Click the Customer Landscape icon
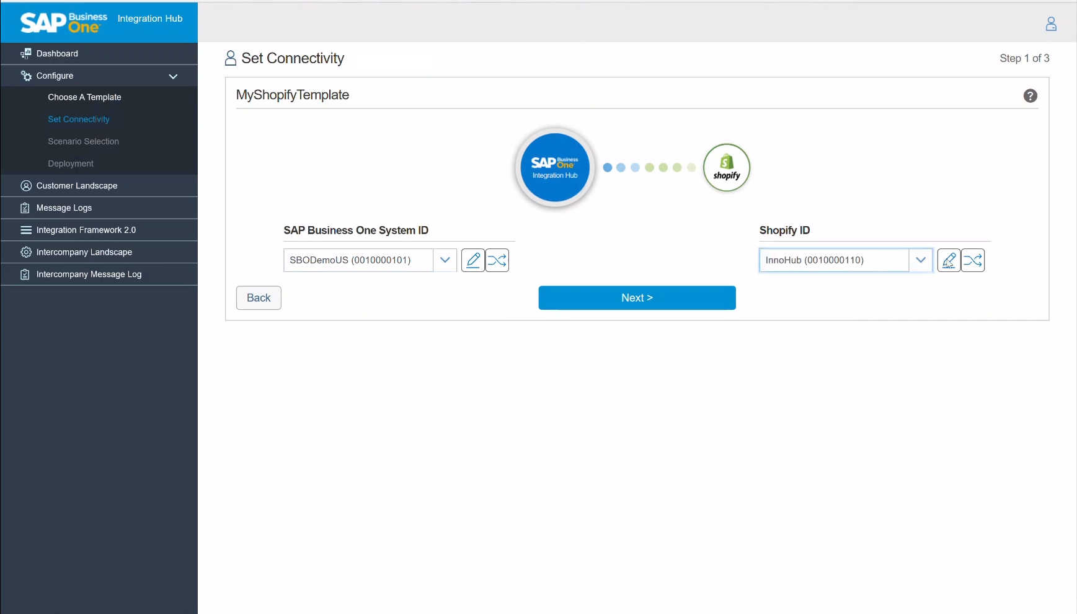 (26, 186)
